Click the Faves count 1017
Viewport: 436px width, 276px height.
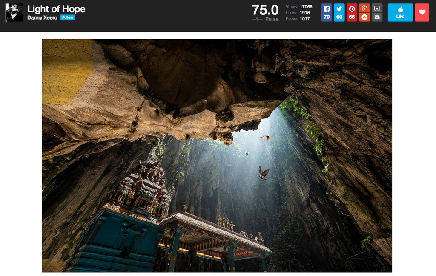pos(305,19)
